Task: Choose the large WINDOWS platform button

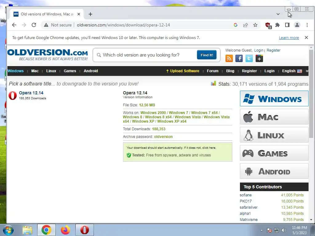Action: [x=274, y=99]
